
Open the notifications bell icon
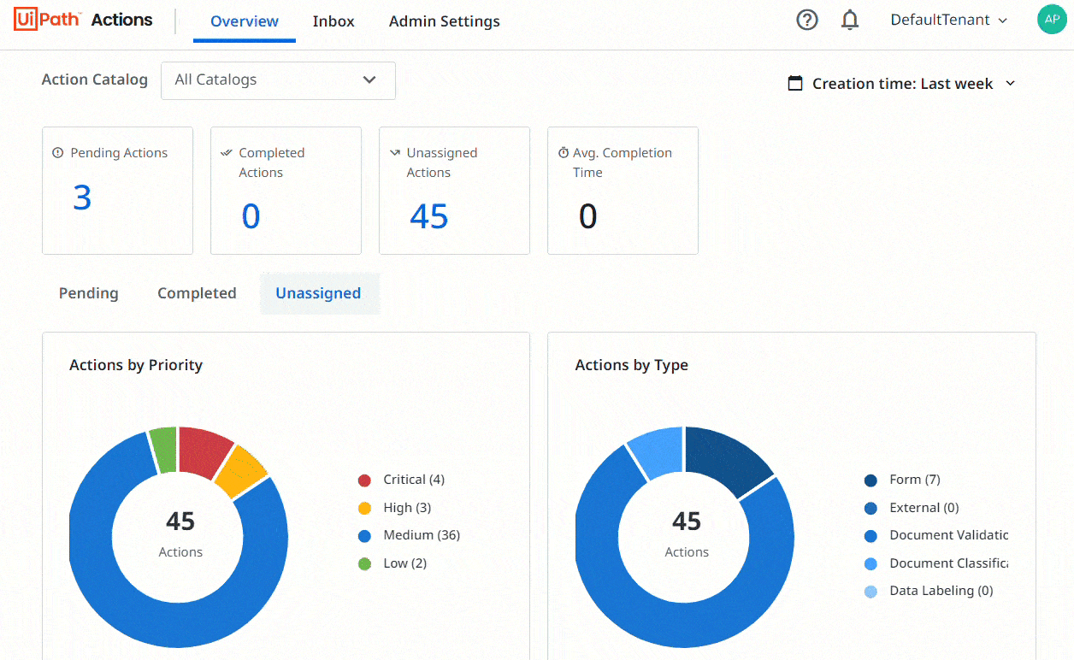(849, 20)
